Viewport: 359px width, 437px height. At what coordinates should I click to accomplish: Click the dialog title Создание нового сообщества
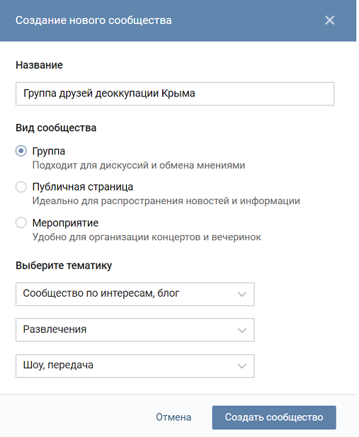point(93,21)
